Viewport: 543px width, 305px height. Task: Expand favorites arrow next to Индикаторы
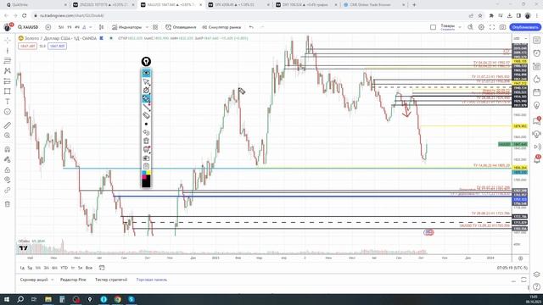pos(147,27)
